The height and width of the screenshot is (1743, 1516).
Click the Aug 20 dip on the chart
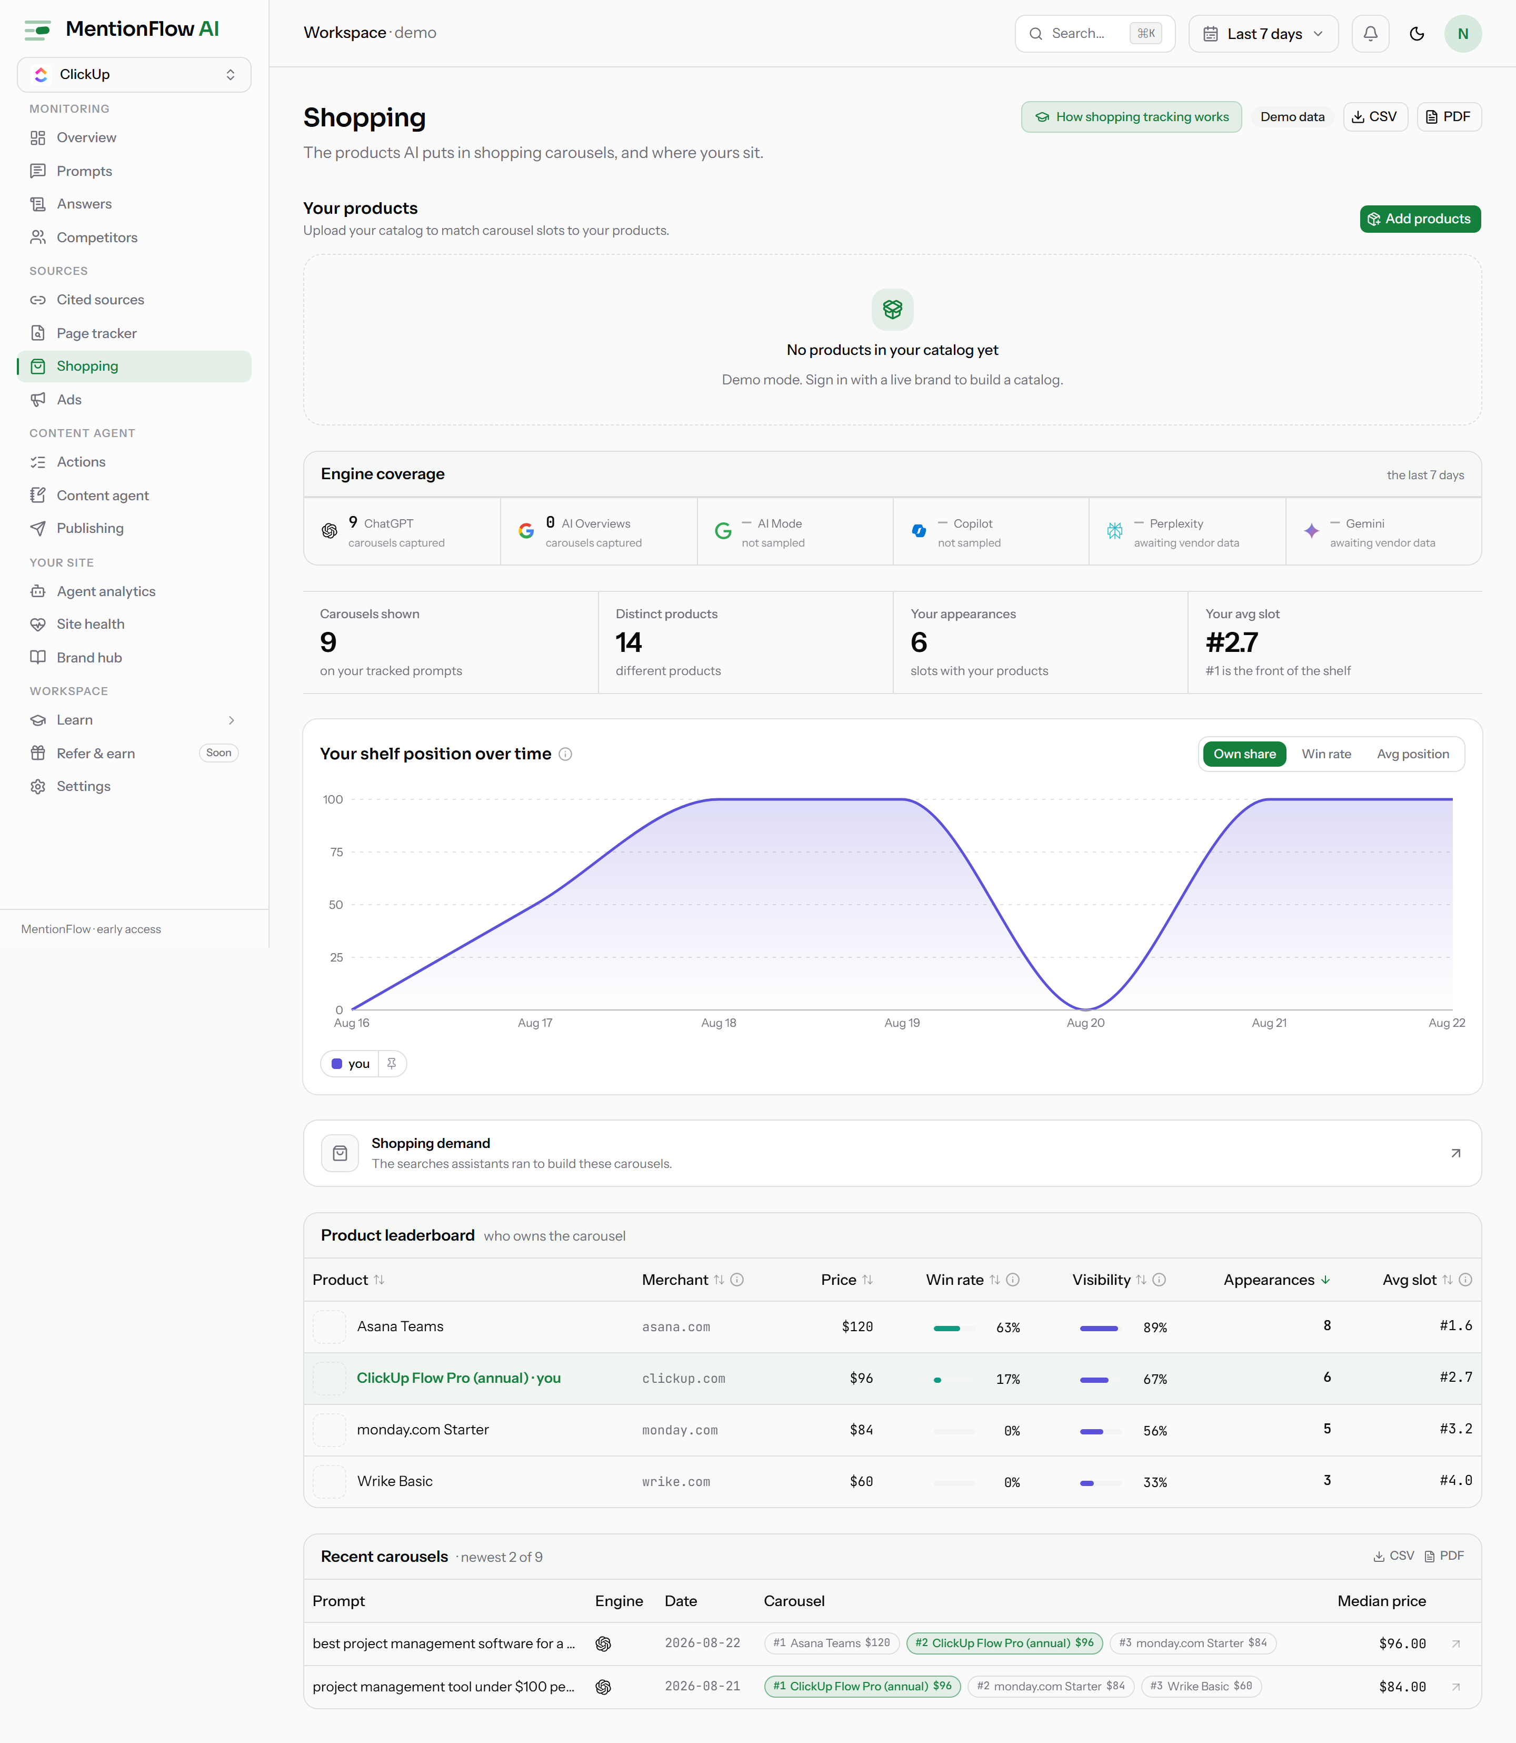pyautogui.click(x=1085, y=1008)
